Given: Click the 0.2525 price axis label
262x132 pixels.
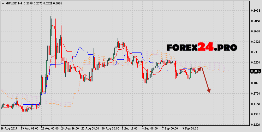Looking at the screenshot, I should tap(255, 42).
